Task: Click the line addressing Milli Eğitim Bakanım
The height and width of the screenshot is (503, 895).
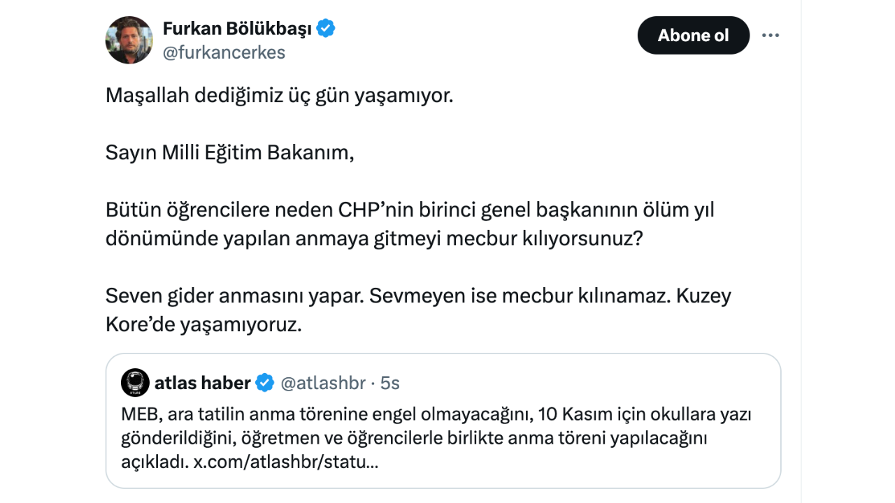Action: point(230,152)
